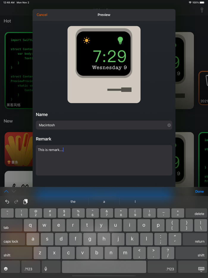Tap the Remark text area
The width and height of the screenshot is (208, 278).
pos(104,161)
